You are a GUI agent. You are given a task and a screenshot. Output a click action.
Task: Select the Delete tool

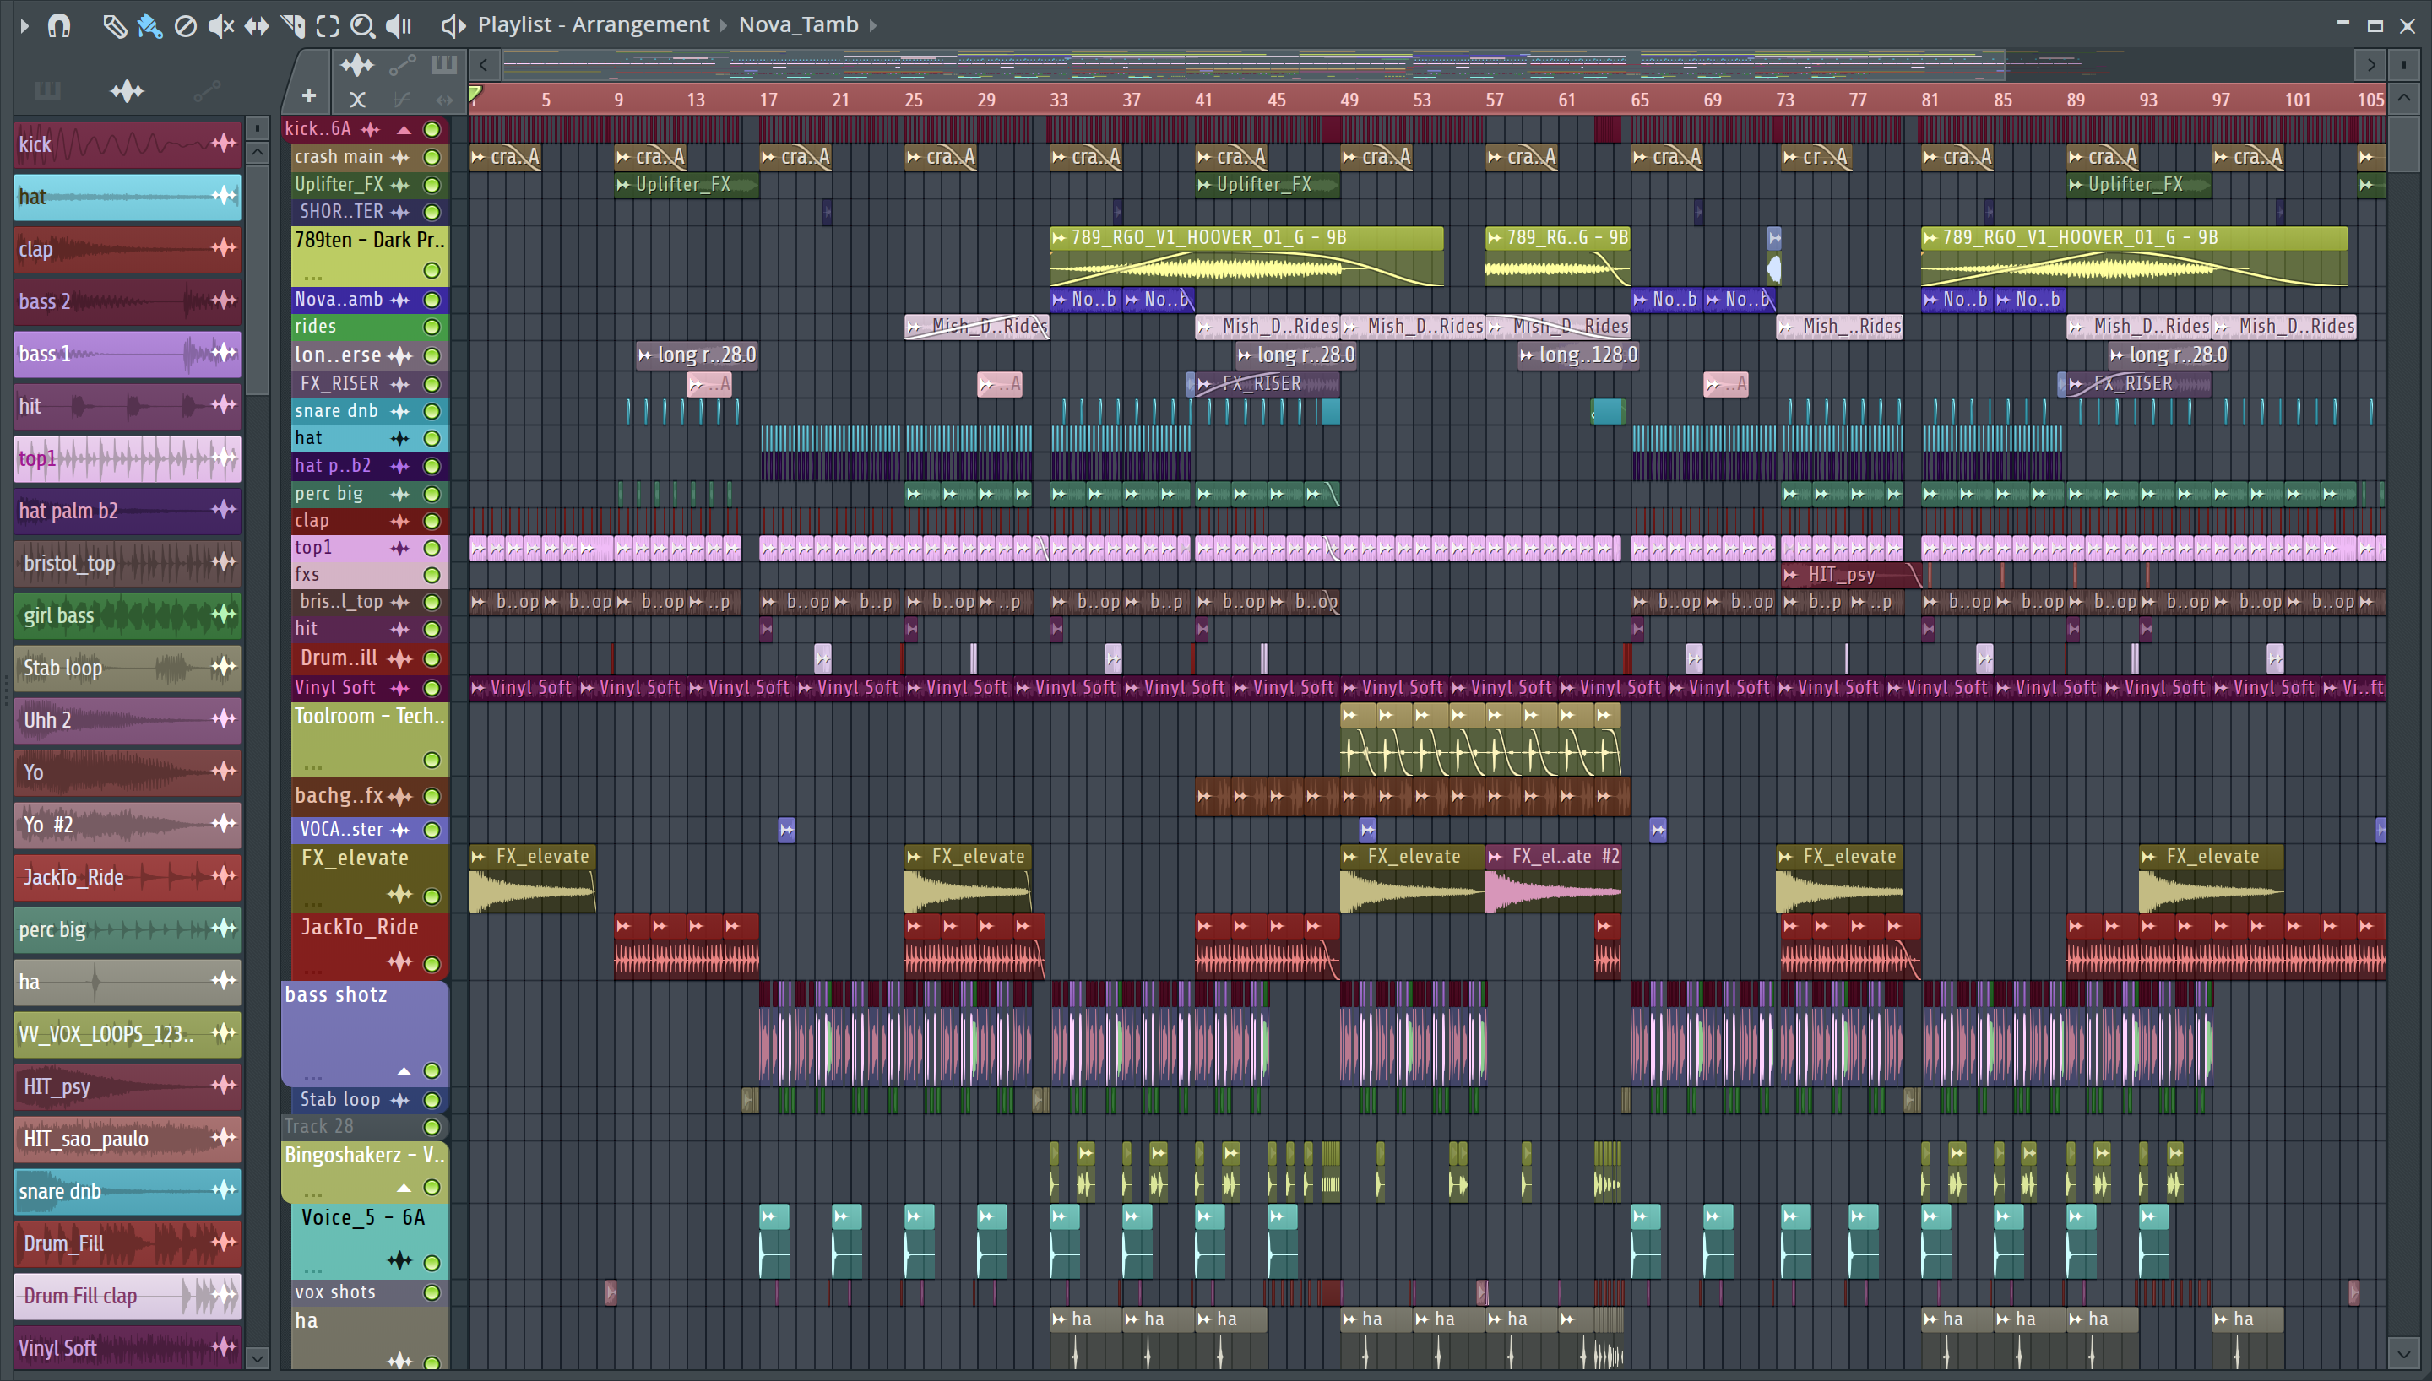coord(186,25)
